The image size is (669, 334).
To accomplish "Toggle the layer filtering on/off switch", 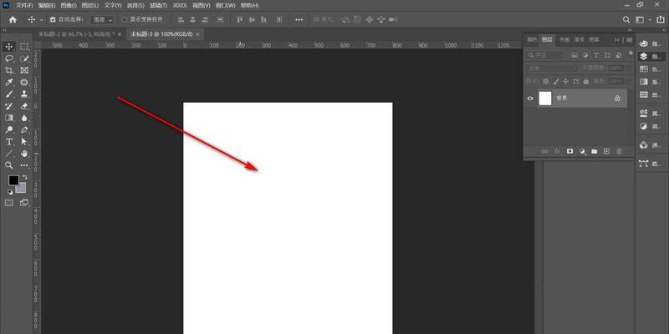I will click(631, 53).
